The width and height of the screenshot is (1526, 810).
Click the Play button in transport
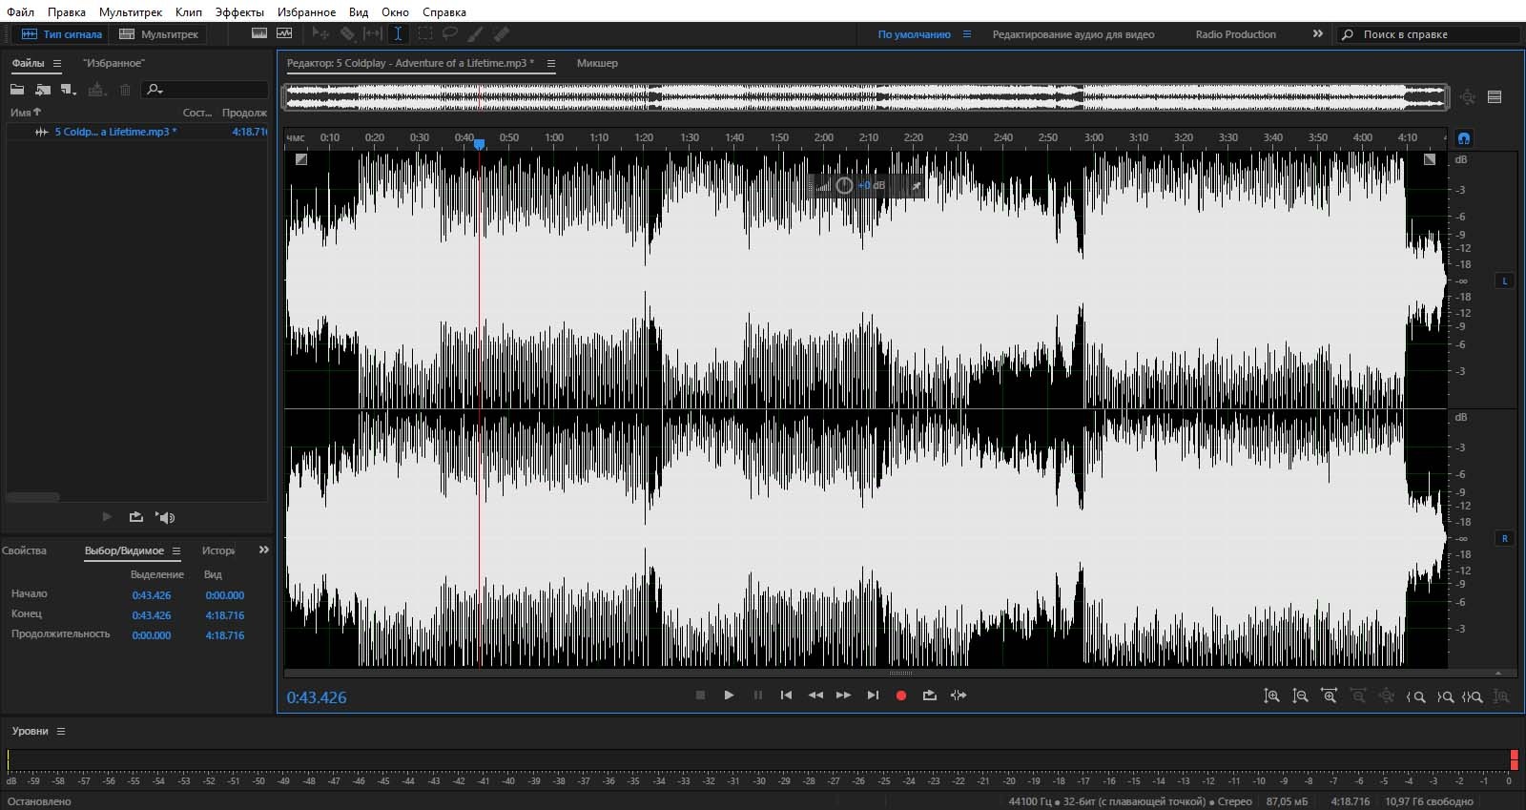pyautogui.click(x=729, y=696)
